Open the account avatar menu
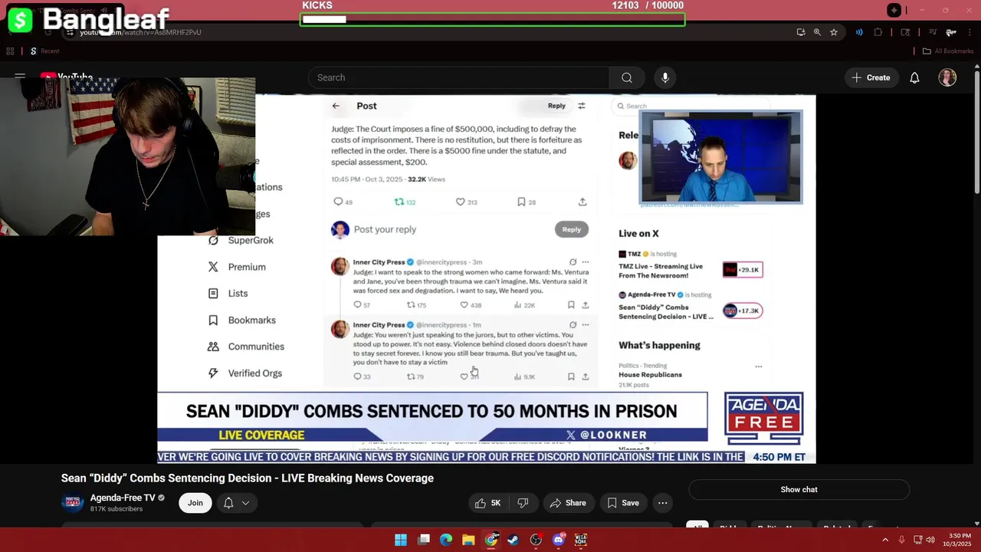This screenshot has width=981, height=552. tap(947, 77)
